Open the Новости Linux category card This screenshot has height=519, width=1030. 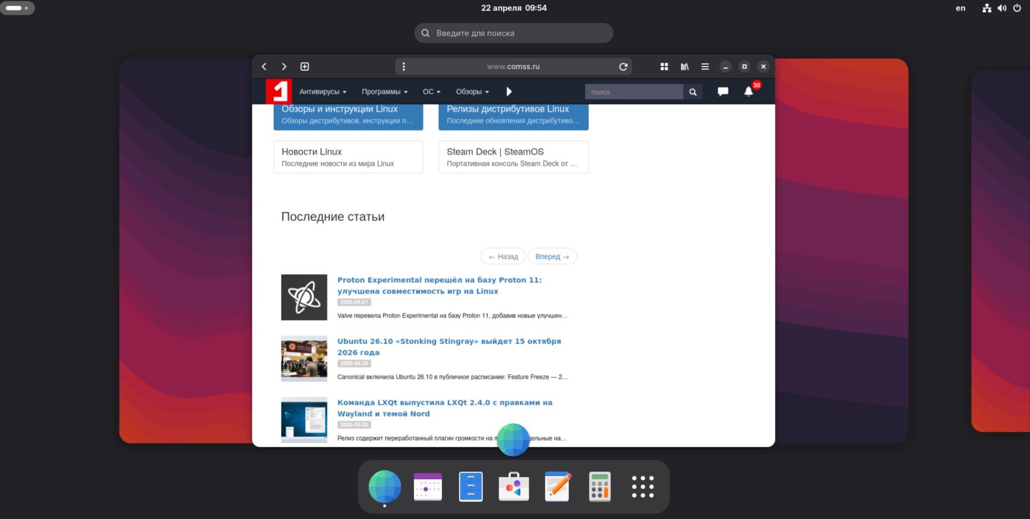pyautogui.click(x=348, y=157)
